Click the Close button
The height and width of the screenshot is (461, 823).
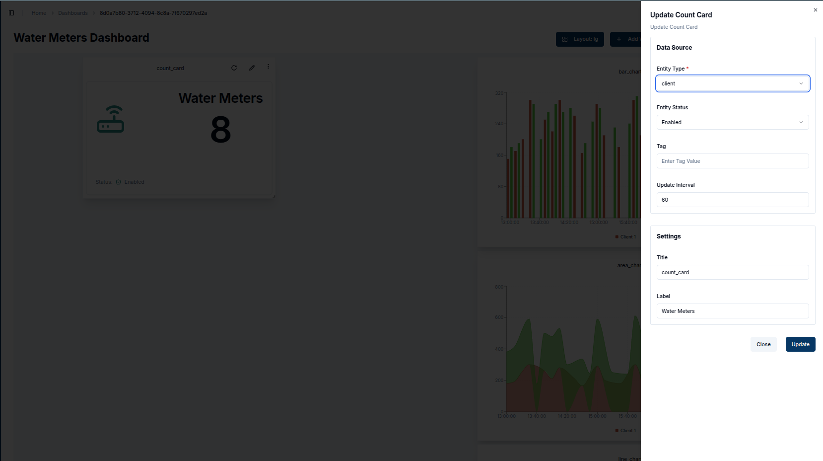[x=763, y=344]
